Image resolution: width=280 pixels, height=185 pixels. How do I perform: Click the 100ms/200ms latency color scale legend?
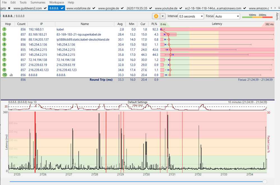pyautogui.click(x=257, y=16)
